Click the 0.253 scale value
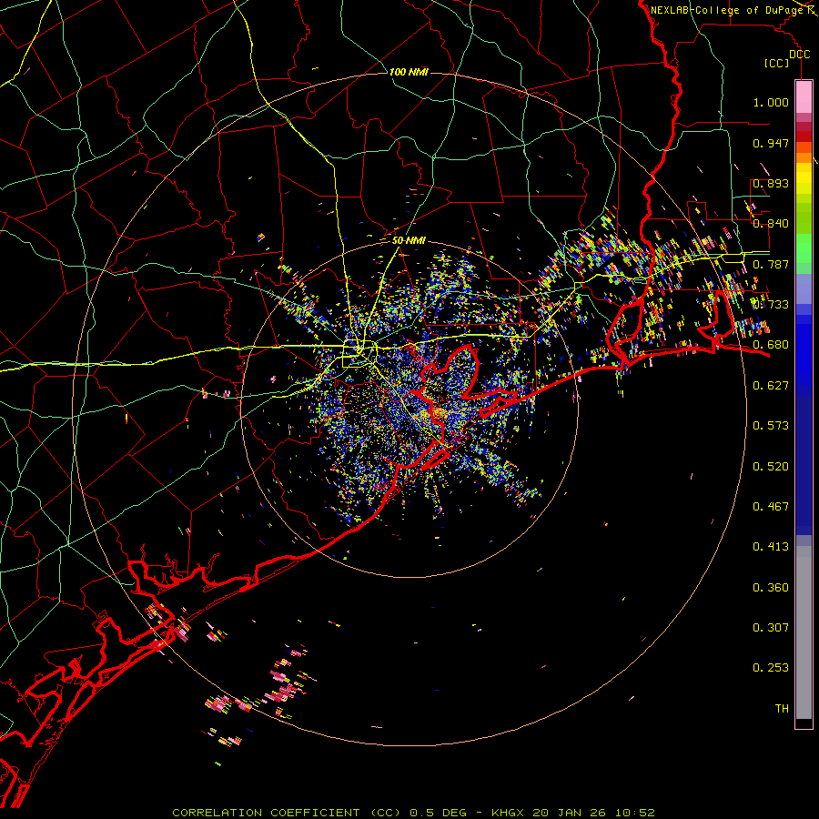This screenshot has width=819, height=819. coord(771,668)
